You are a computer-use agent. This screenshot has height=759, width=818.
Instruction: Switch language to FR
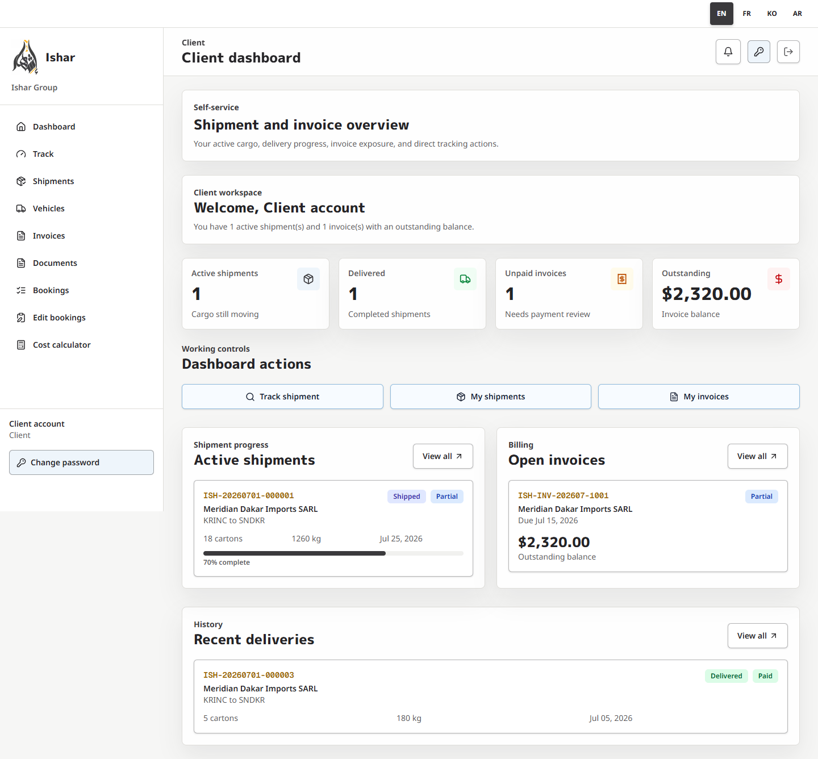(x=747, y=14)
